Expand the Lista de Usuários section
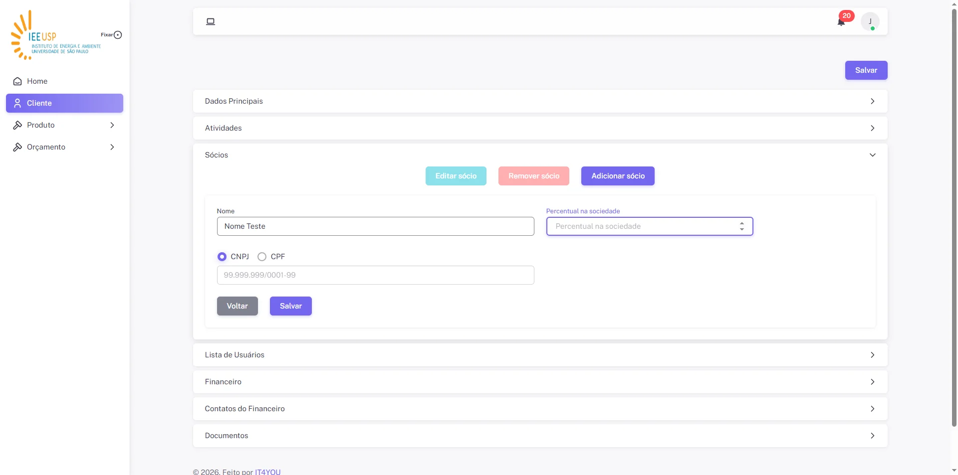958x475 pixels. 540,355
